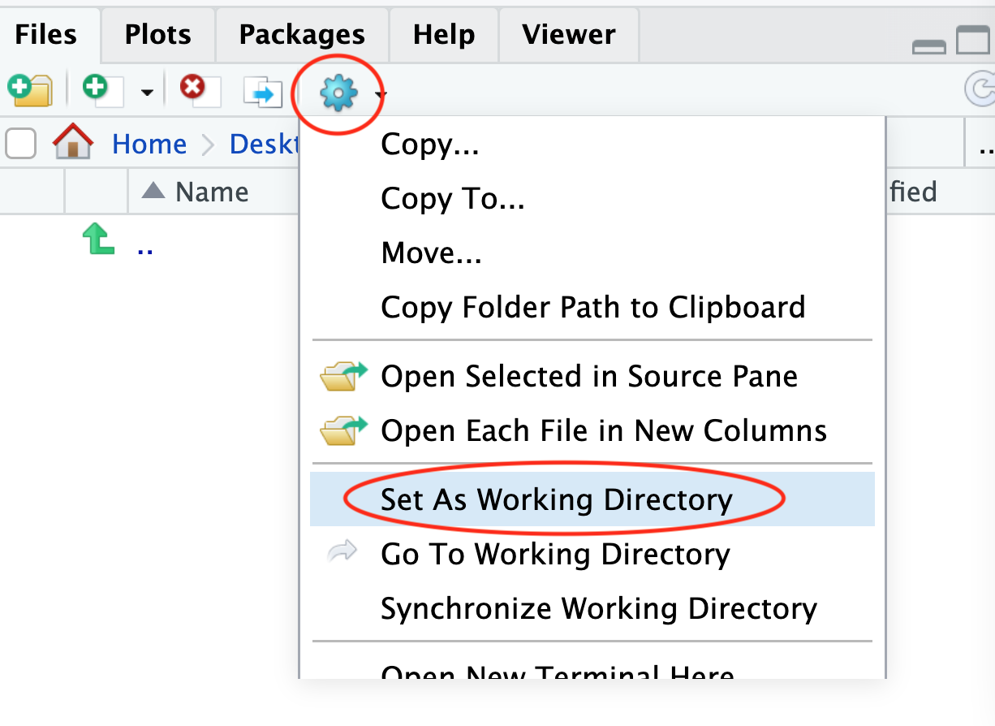Viewport: 995px width, 726px height.
Task: Open the Packages tab
Action: click(x=301, y=34)
